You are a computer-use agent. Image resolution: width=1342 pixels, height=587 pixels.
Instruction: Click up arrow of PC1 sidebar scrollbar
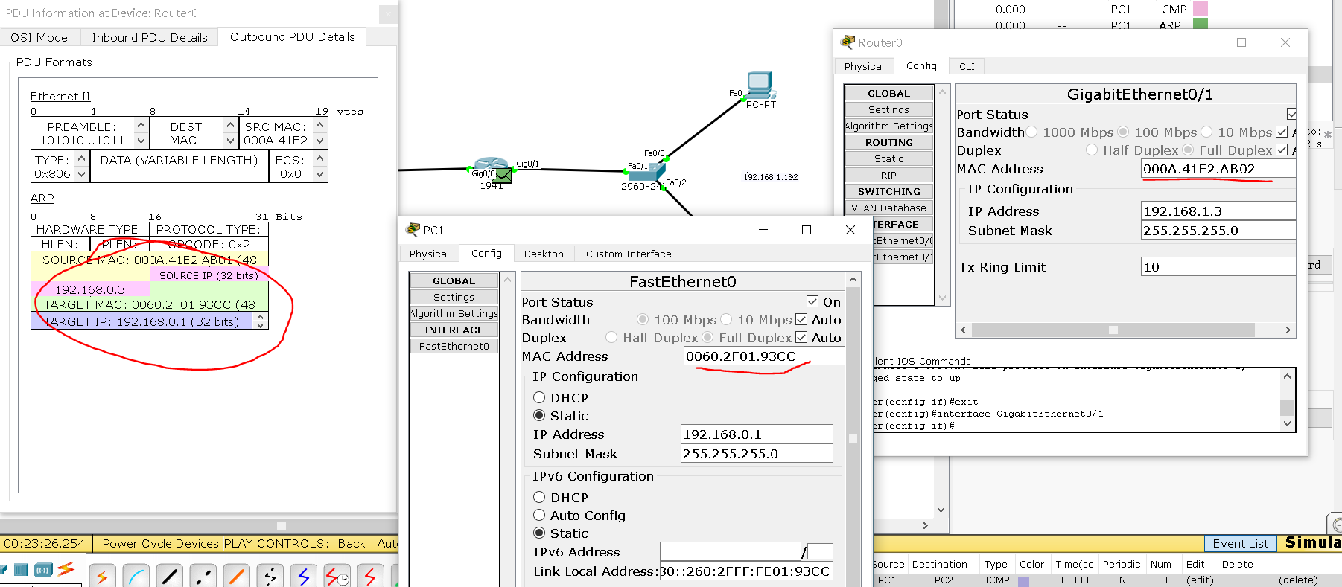point(508,280)
